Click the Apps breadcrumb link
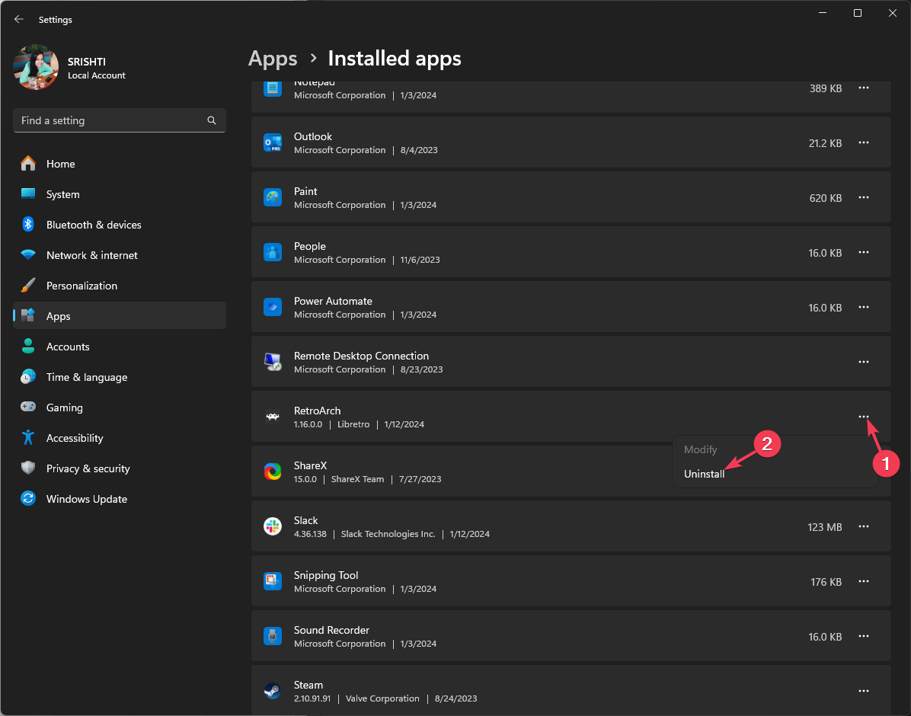Image resolution: width=911 pixels, height=716 pixels. (273, 59)
